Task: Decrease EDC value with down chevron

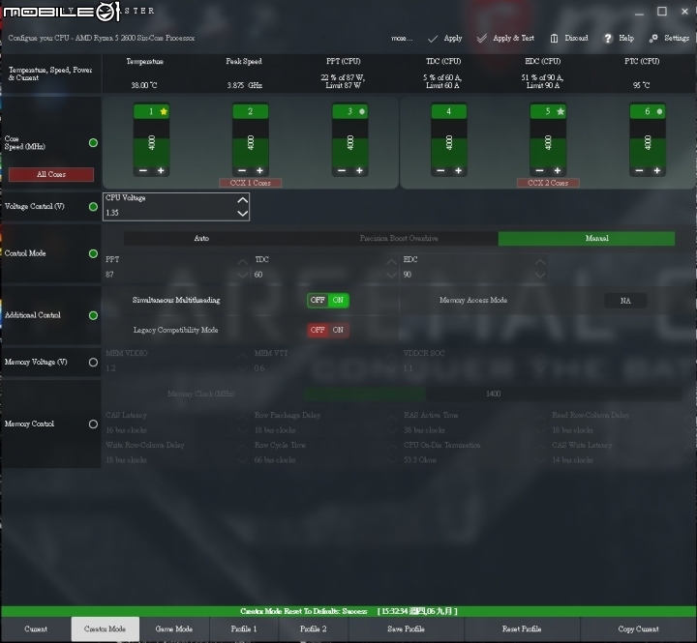Action: coord(540,276)
